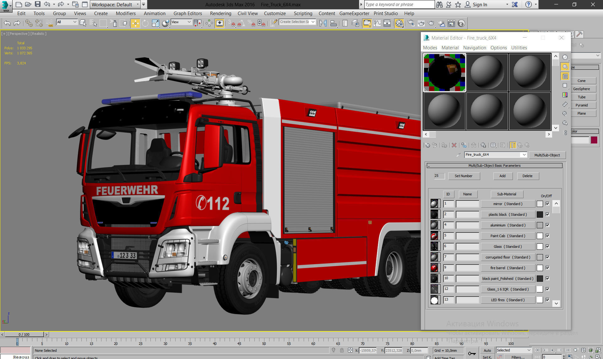Click the keyword search input field
The width and height of the screenshot is (603, 359).
point(399,4)
